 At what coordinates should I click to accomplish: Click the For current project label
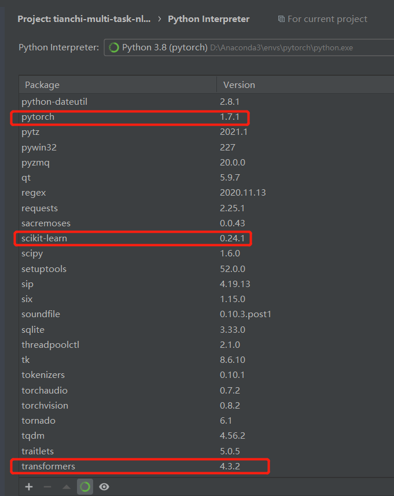pyautogui.click(x=327, y=19)
